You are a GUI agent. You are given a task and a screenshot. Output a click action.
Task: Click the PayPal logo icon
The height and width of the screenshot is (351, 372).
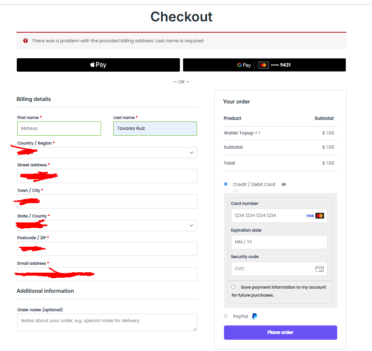[x=255, y=316]
